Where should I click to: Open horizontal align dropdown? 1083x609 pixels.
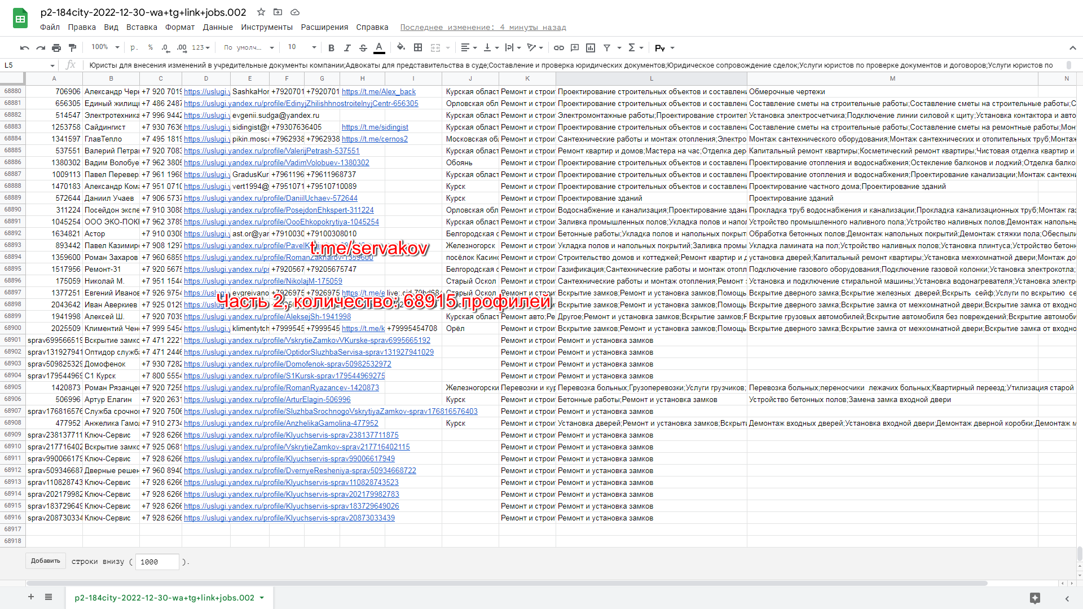[x=469, y=48]
